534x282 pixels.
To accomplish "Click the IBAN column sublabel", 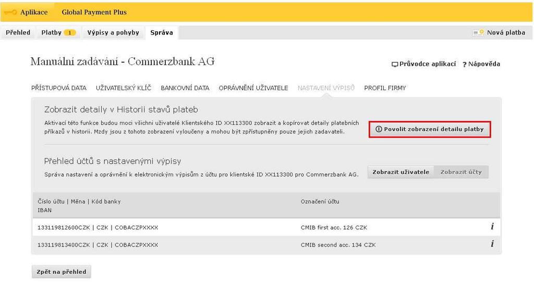I will [45, 211].
